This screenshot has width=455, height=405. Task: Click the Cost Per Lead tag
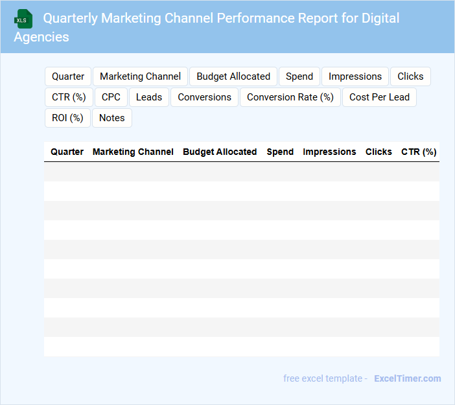[x=380, y=97]
